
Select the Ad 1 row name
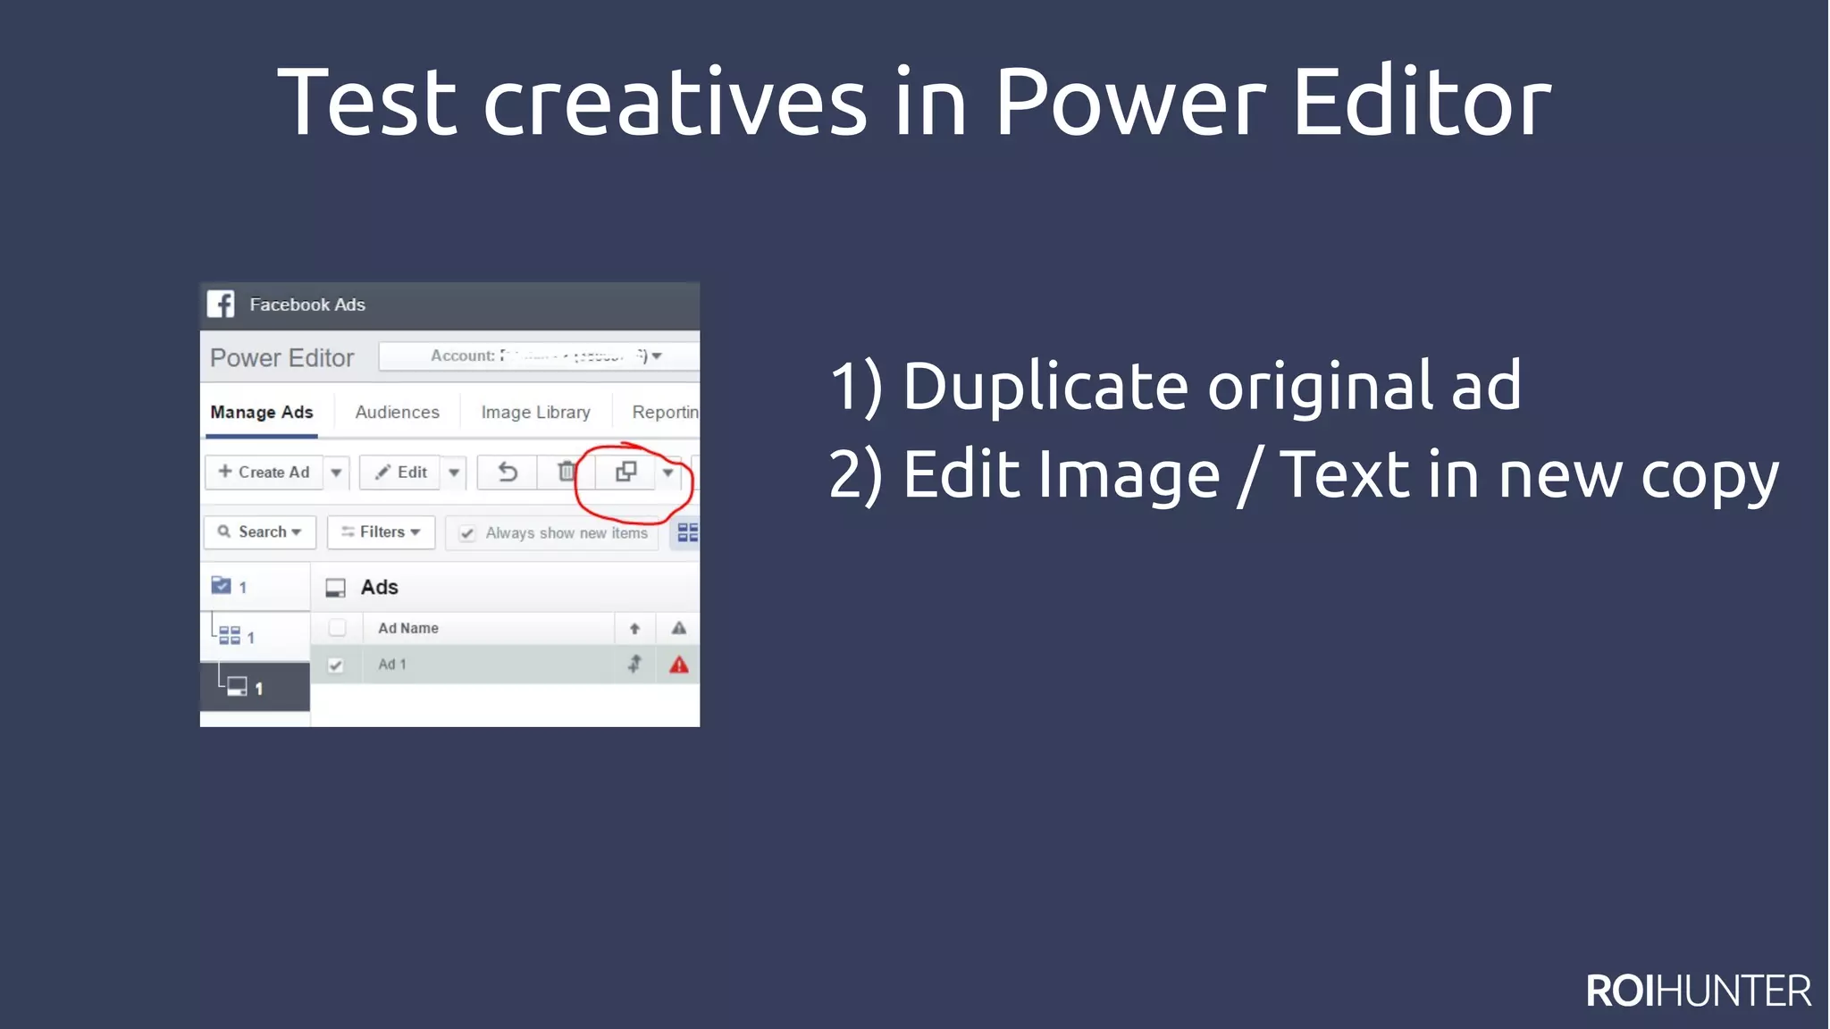pyautogui.click(x=391, y=665)
